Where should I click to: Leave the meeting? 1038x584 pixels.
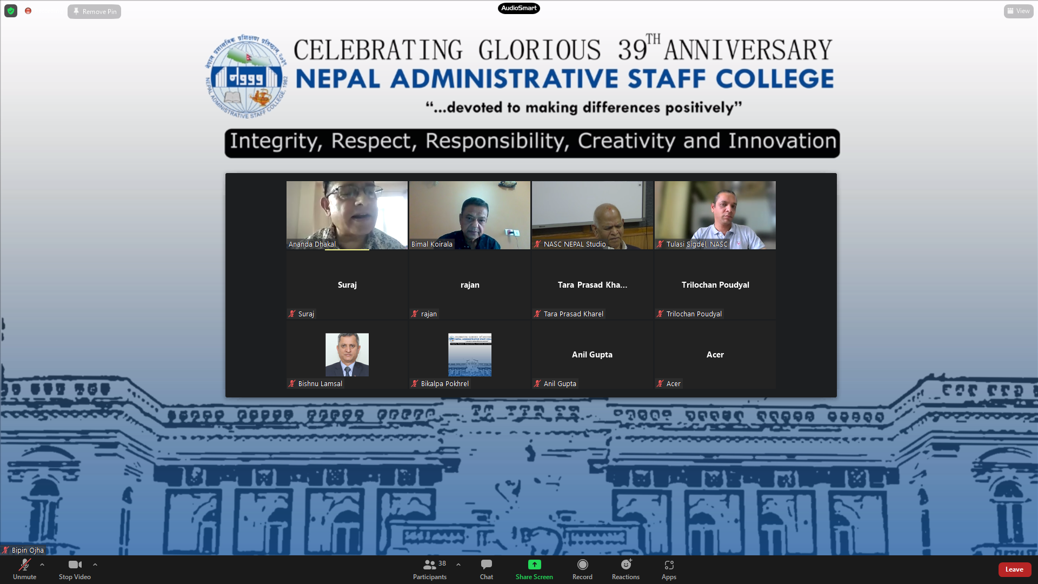click(x=1014, y=569)
